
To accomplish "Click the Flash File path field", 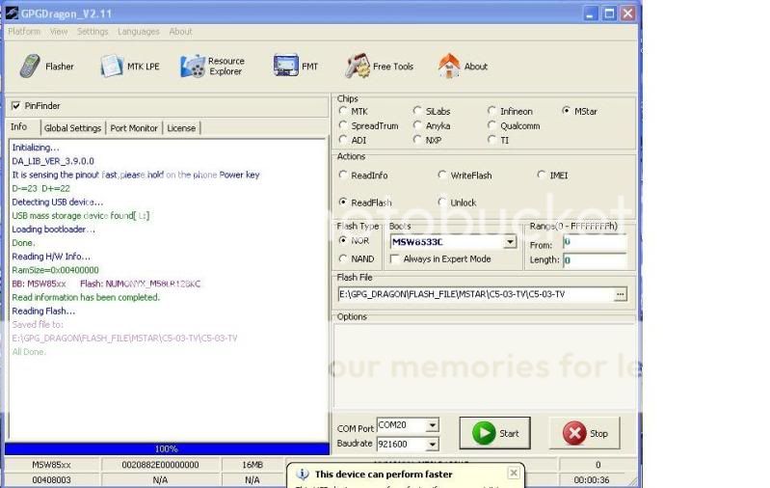I will pos(476,294).
